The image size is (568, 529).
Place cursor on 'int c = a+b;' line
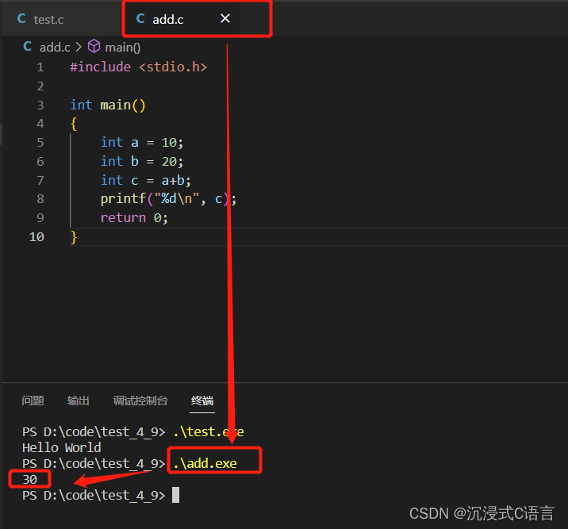click(145, 180)
